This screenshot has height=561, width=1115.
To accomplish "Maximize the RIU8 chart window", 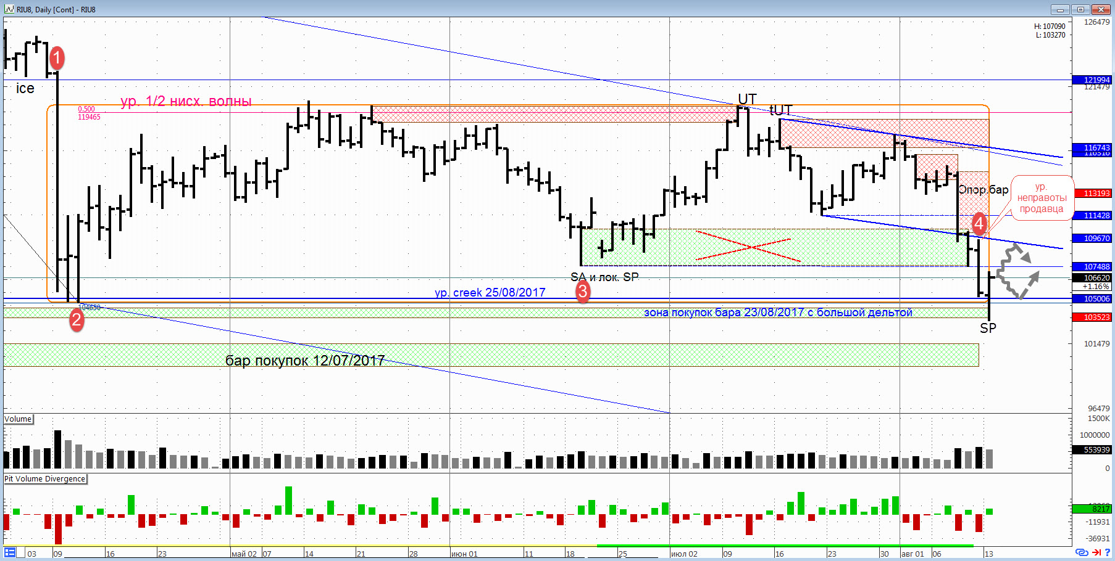I will click(x=1081, y=9).
